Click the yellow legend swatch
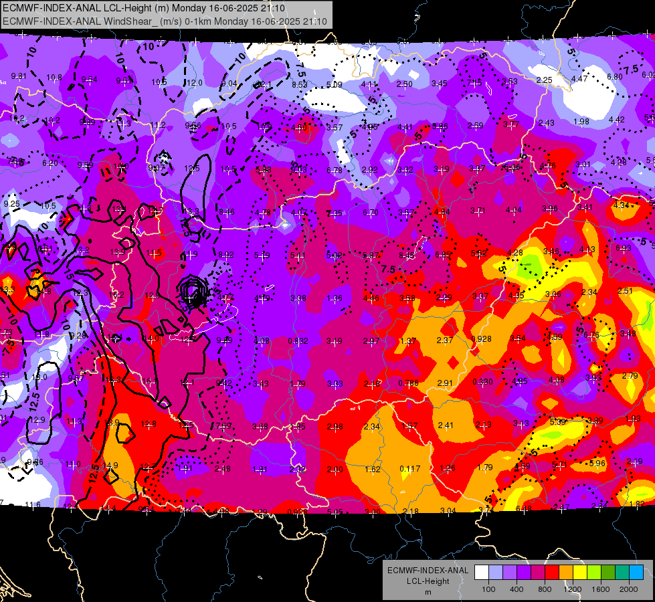This screenshot has width=655, height=602. [x=580, y=573]
